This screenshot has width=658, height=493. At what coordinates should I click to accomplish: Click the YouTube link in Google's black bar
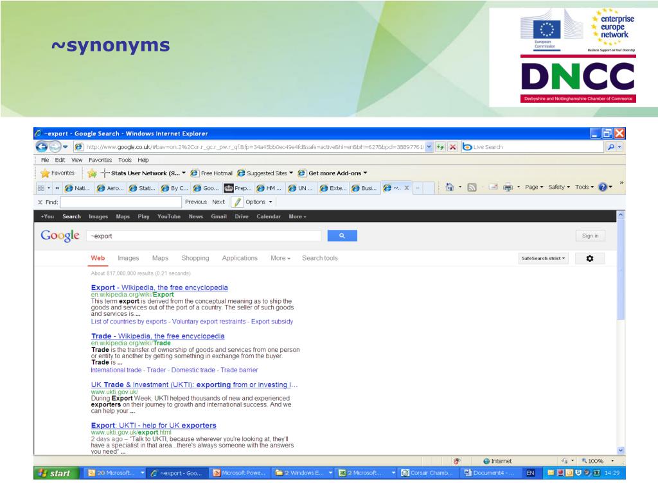point(169,217)
